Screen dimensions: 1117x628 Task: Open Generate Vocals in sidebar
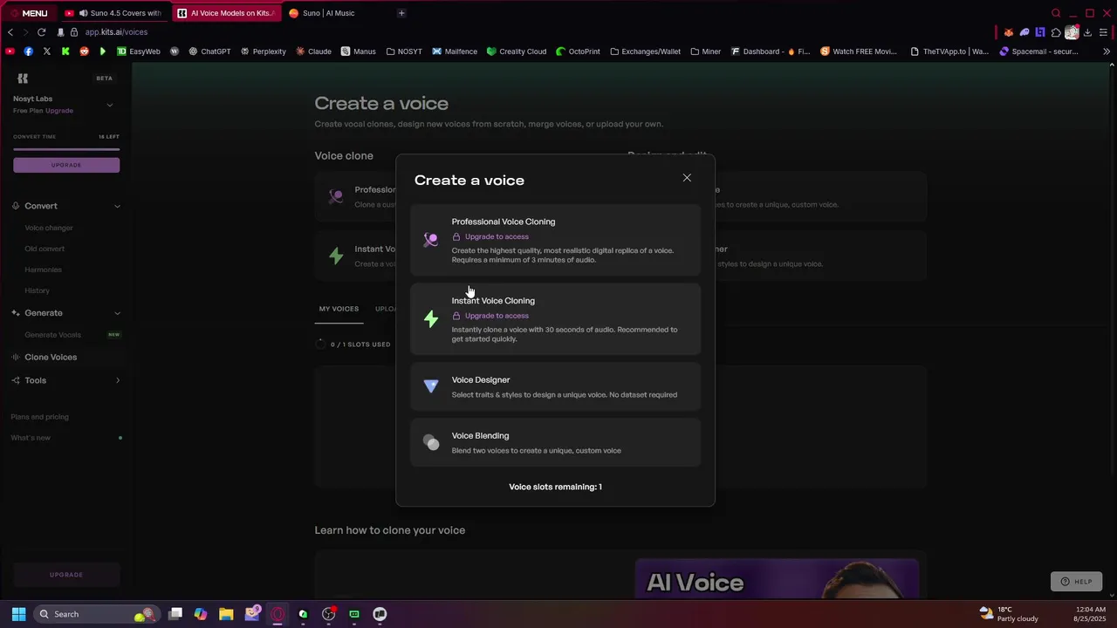[x=52, y=335]
